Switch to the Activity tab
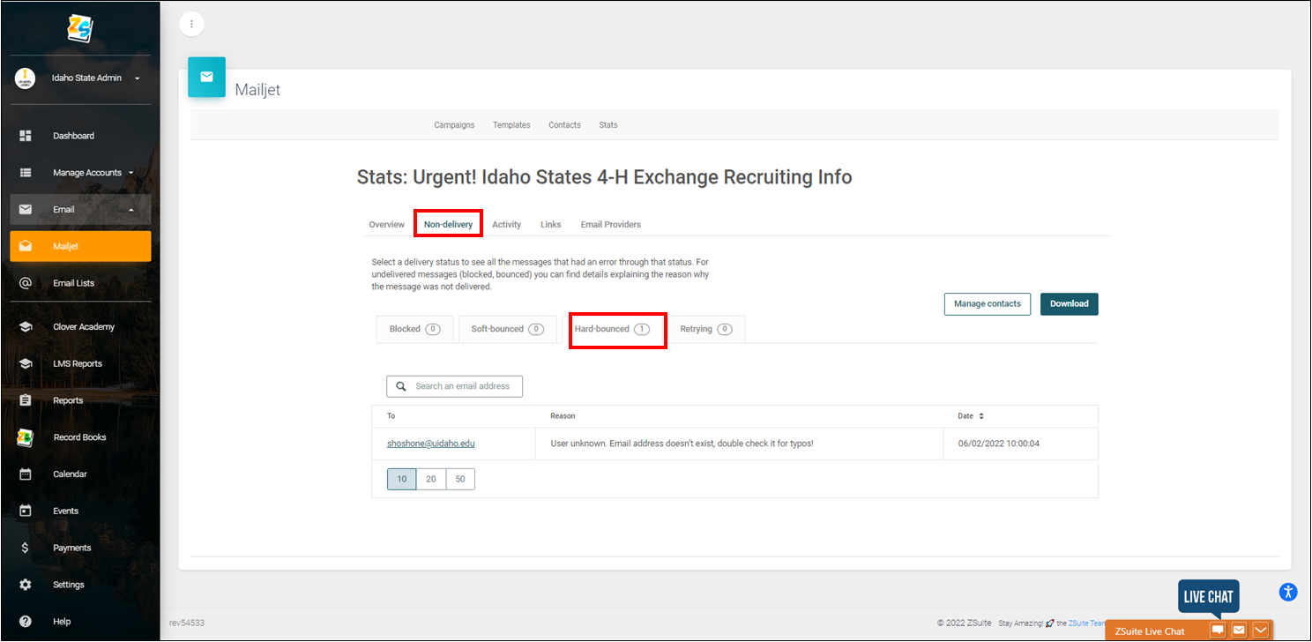1312x642 pixels. click(x=506, y=225)
